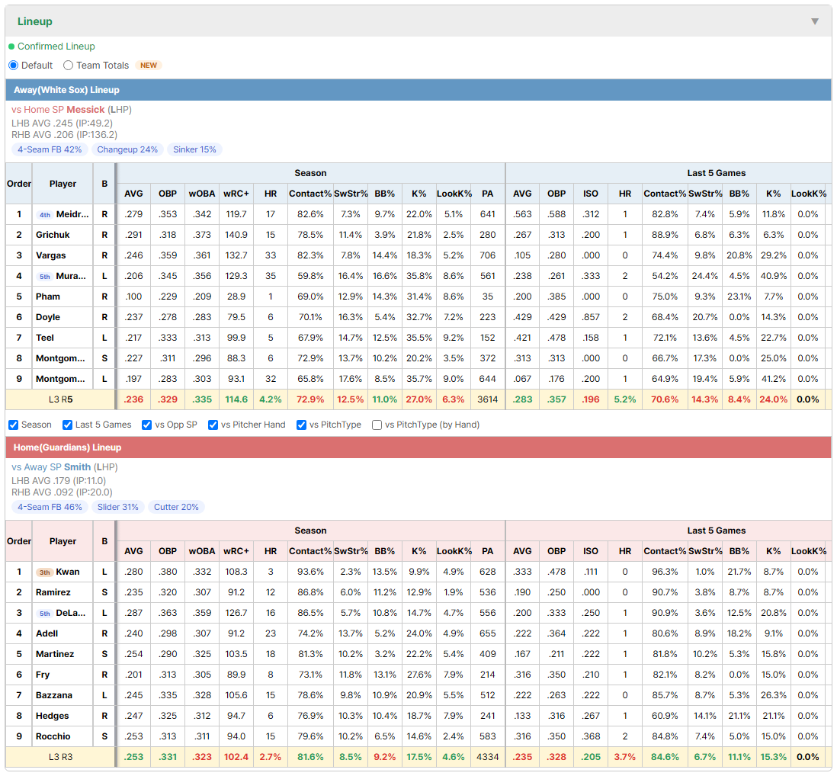Select player Bazzana in Guardians lineup

pos(54,695)
